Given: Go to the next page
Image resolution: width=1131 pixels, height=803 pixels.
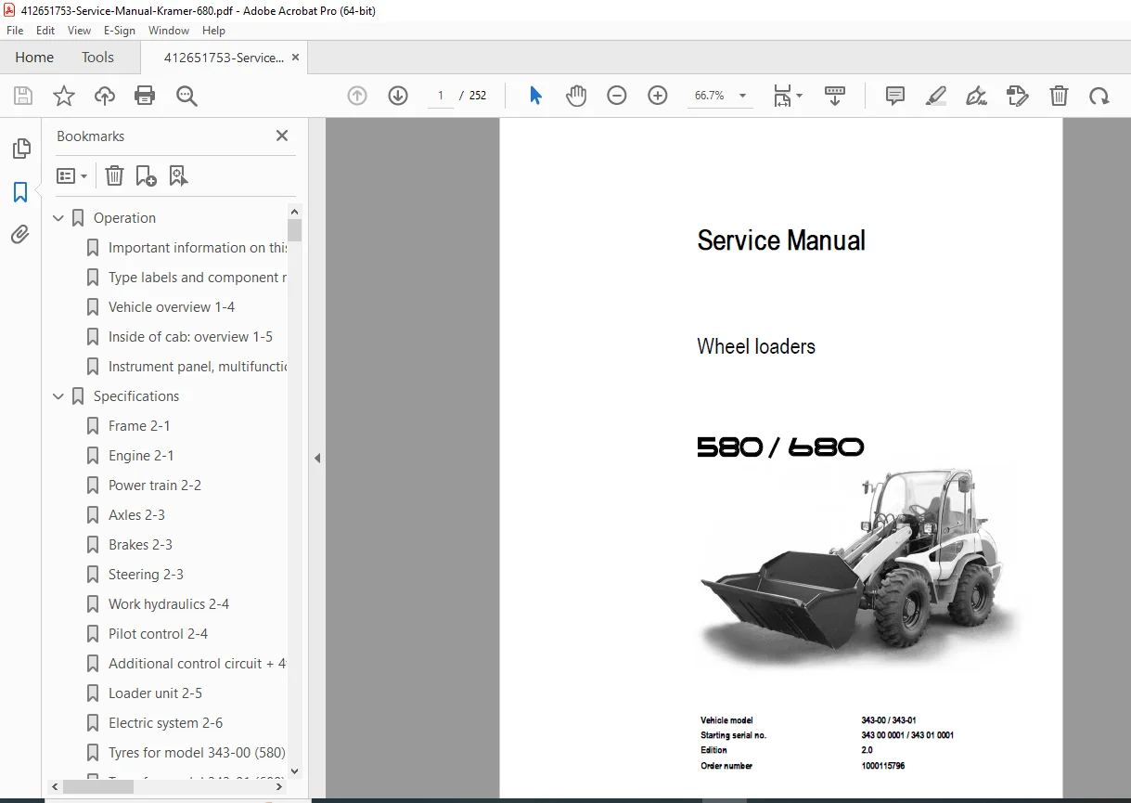Looking at the screenshot, I should 398,96.
